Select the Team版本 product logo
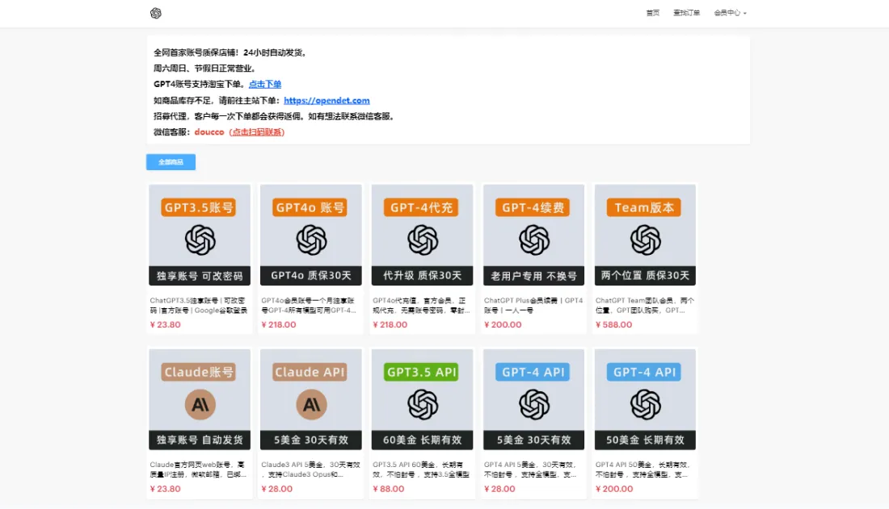 tap(645, 240)
